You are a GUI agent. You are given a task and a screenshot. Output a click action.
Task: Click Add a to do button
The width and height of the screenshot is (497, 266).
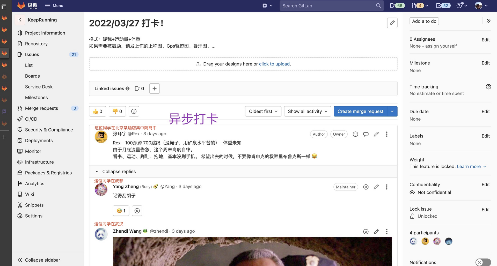click(x=424, y=21)
